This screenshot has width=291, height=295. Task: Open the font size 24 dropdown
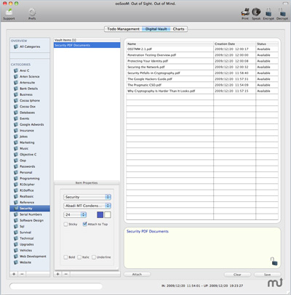coord(75,214)
